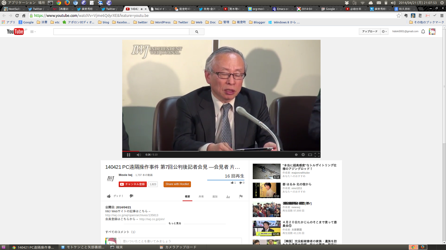Click the magnifier search button

tap(197, 32)
